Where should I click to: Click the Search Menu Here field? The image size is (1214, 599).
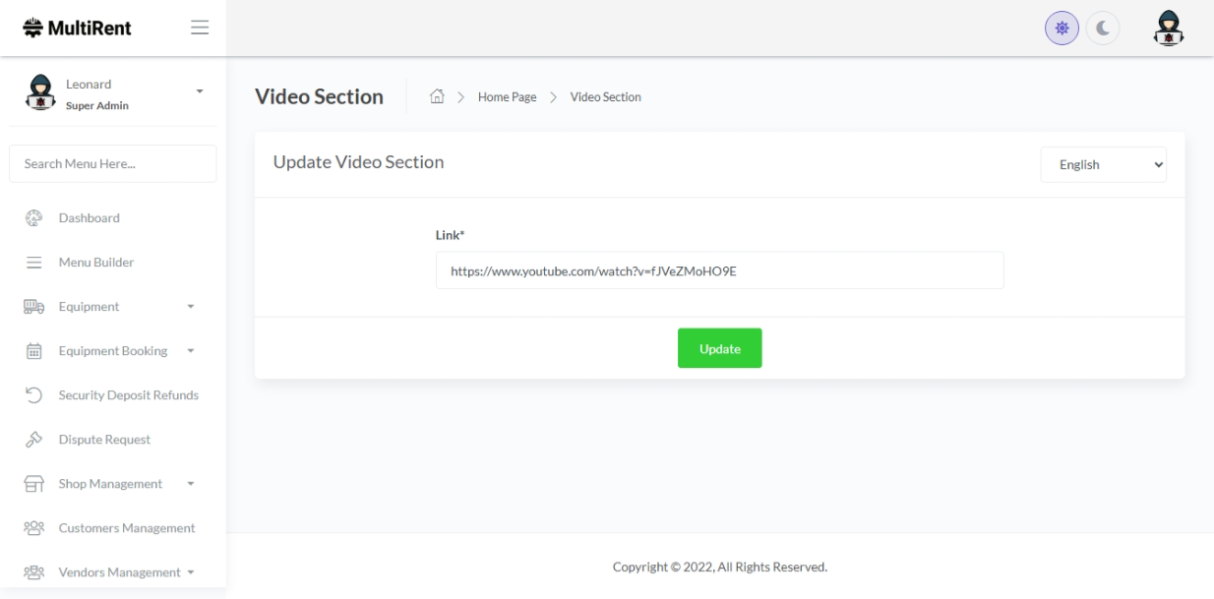(x=112, y=164)
